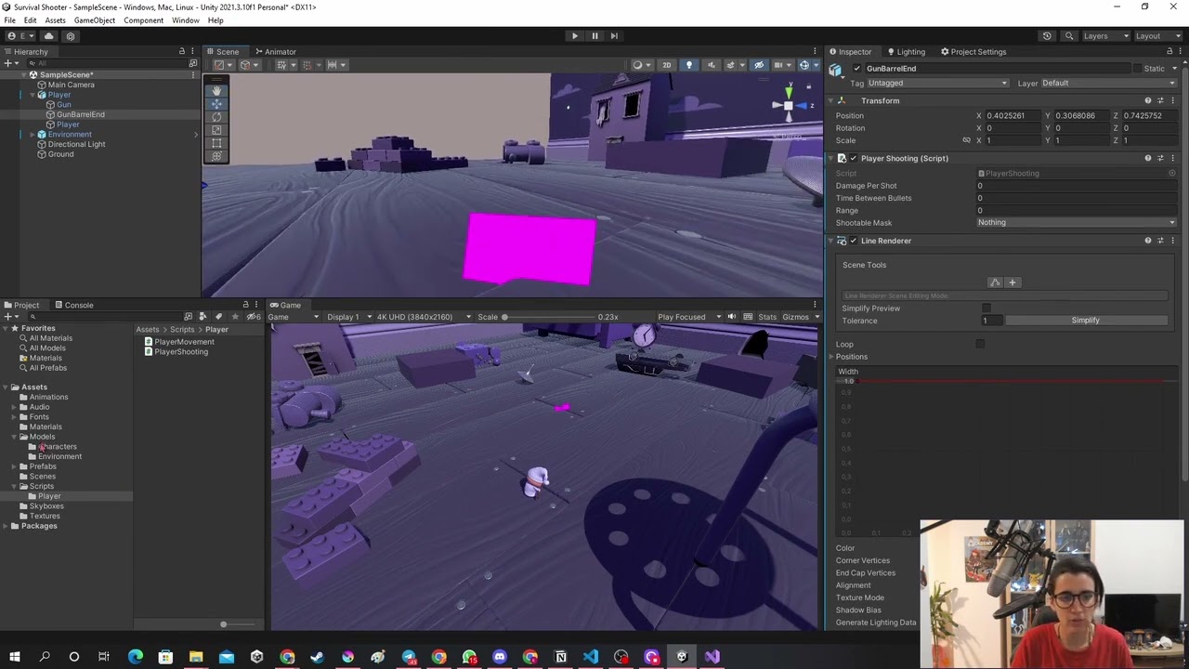
Task: Select the Transform tool in Scene view
Action: tap(216, 156)
